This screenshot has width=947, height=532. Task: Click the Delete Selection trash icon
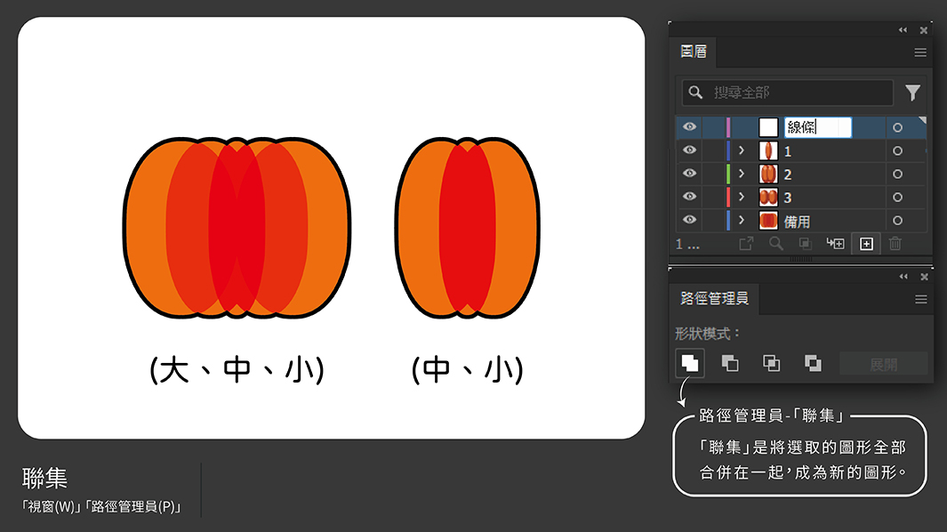click(895, 244)
